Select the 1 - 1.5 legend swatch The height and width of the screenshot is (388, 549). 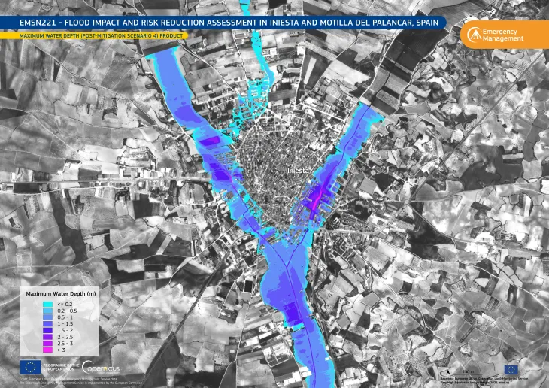coord(47,324)
